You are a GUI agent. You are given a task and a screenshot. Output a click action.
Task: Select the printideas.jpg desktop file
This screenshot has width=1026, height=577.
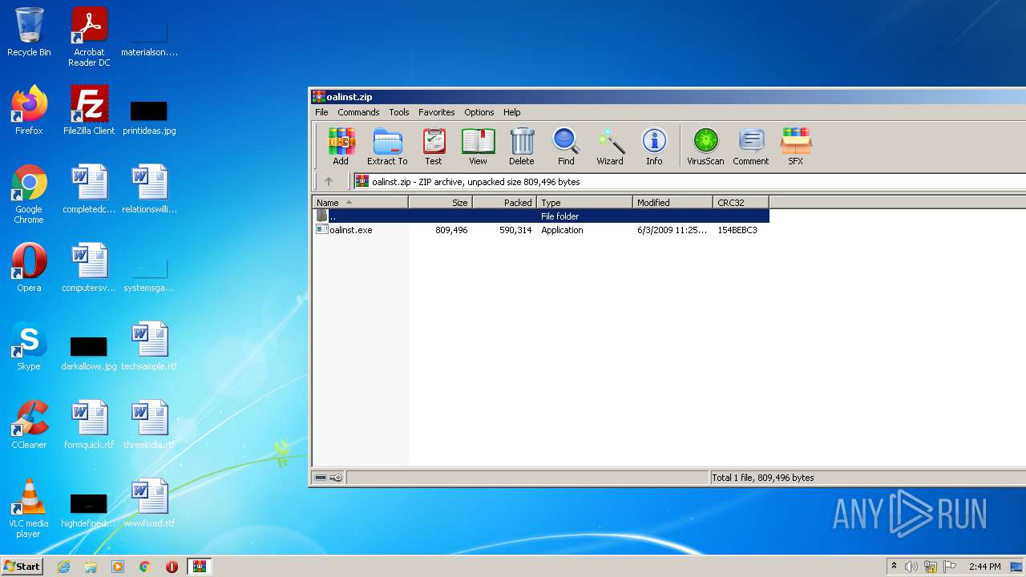coord(149,117)
